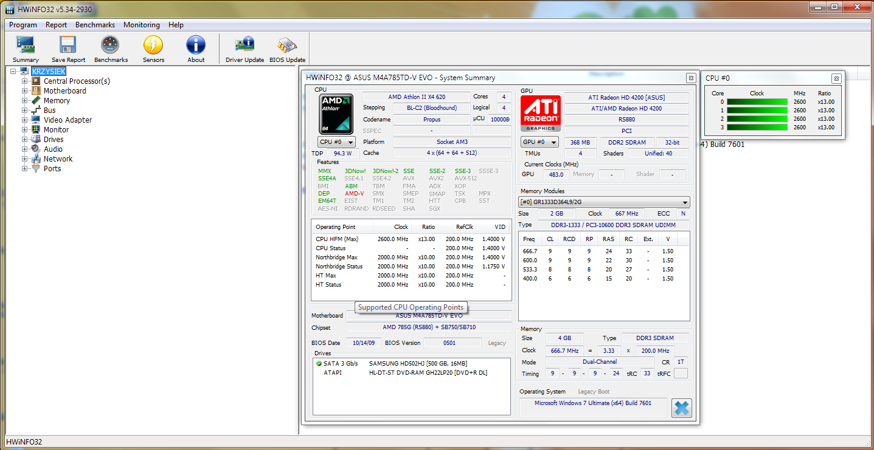The image size is (874, 450).
Task: Click the CPU HFM (Max) operating point row
Action: tap(411, 239)
